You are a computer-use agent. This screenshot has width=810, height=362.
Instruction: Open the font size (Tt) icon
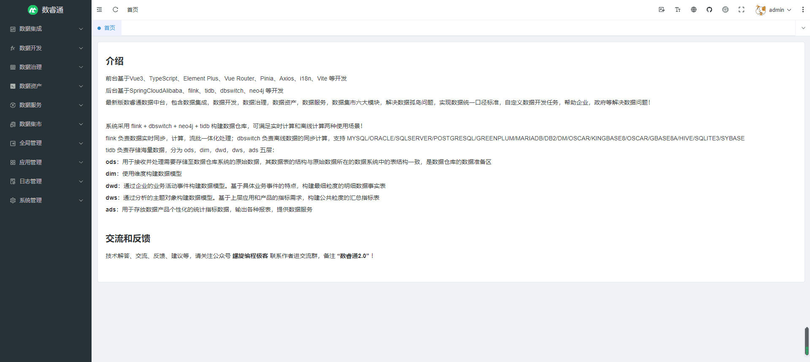(678, 10)
